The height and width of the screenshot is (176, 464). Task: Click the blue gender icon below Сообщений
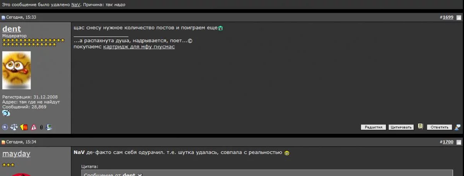(6, 113)
